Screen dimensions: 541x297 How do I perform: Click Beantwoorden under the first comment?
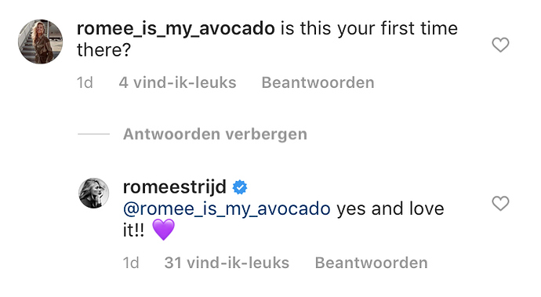318,83
